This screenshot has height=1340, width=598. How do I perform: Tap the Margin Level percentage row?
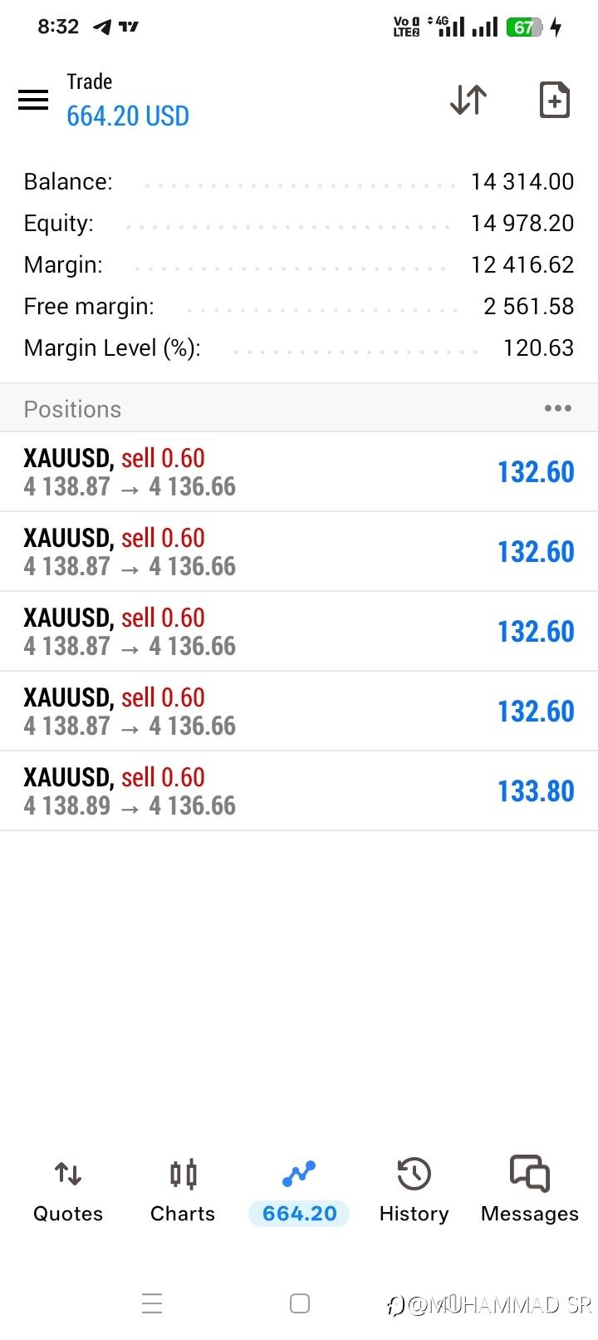pyautogui.click(x=299, y=347)
